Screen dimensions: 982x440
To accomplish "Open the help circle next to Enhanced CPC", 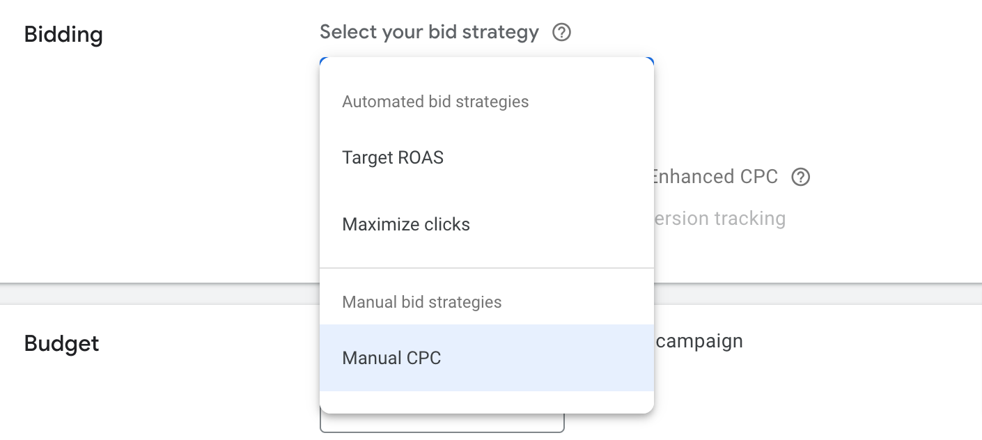I will pos(800,177).
